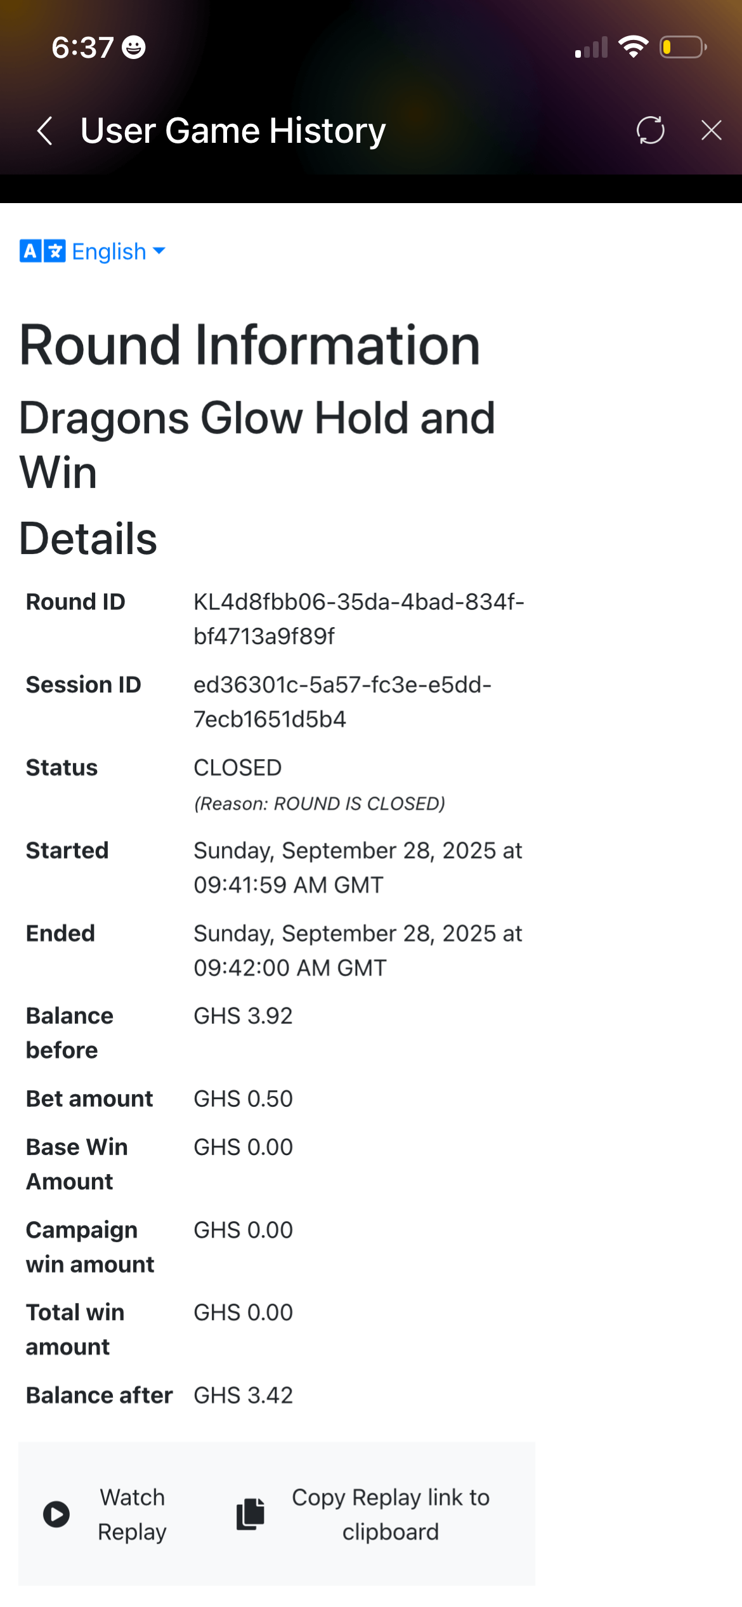Expand the caret beside English

(x=159, y=251)
